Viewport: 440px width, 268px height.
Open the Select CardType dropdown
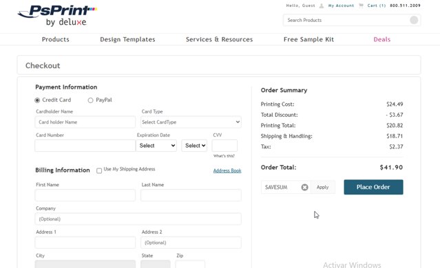[191, 122]
